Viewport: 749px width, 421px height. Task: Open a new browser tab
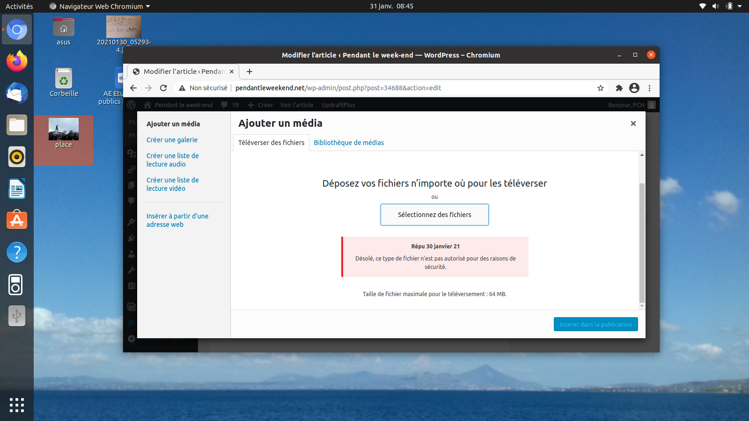coord(250,72)
